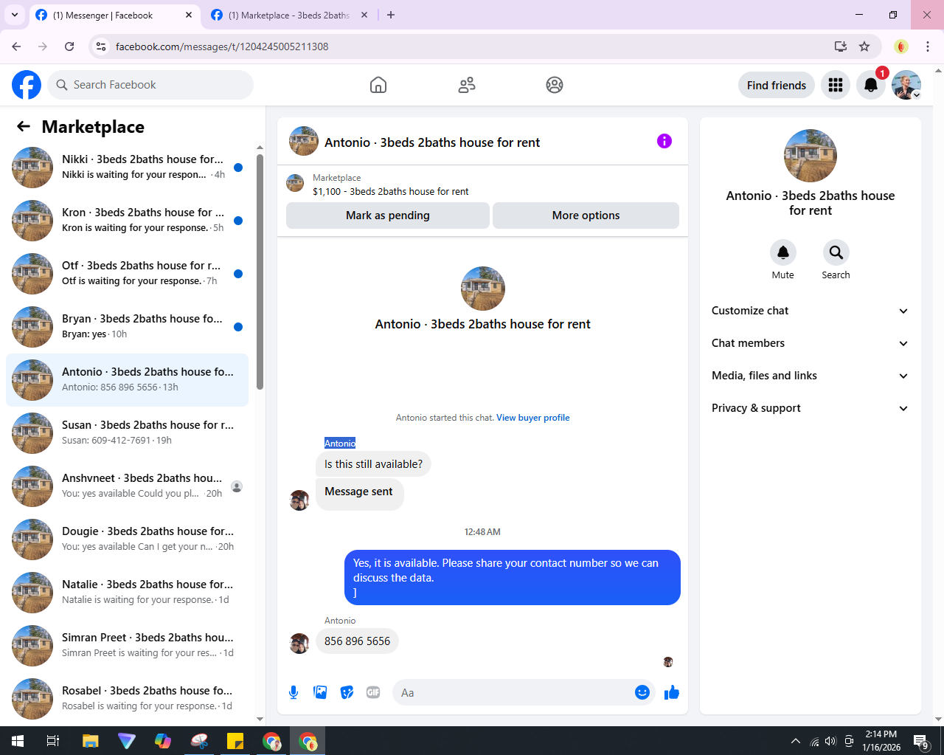Open Chrome's three-dot menu
The image size is (944, 755).
(928, 46)
